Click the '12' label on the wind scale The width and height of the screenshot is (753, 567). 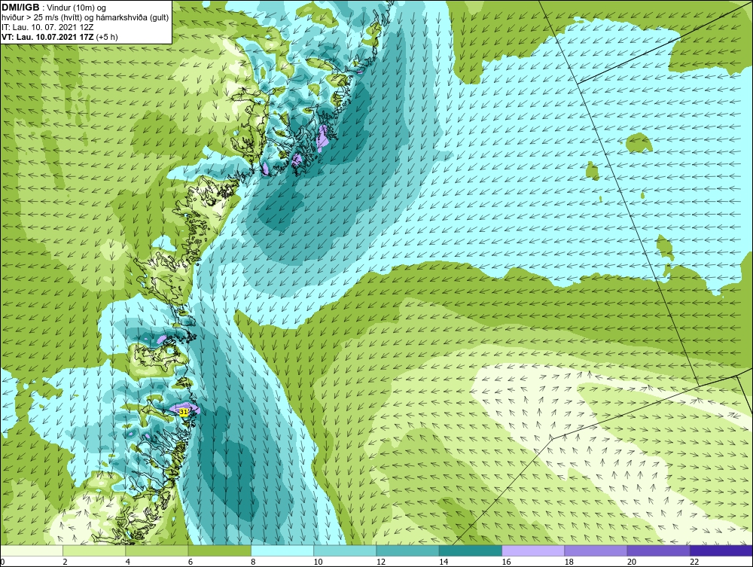tap(381, 562)
